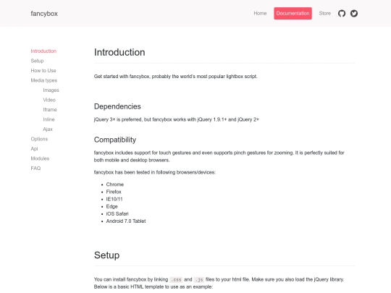The image size is (391, 293).
Task: Click the fancybox logo text
Action: tap(44, 14)
